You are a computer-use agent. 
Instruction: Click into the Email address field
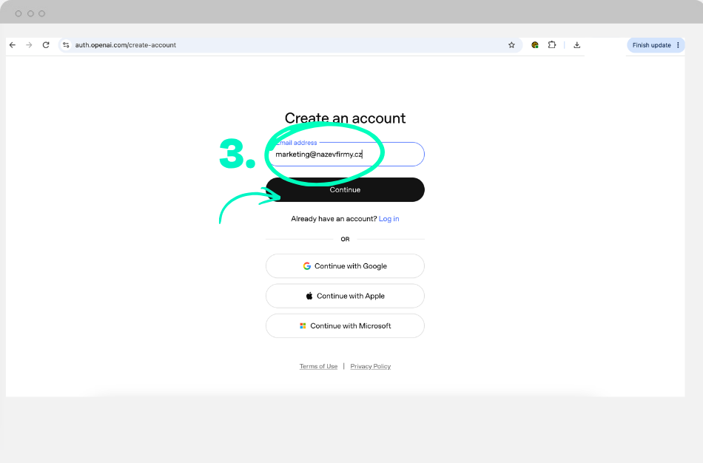point(346,154)
